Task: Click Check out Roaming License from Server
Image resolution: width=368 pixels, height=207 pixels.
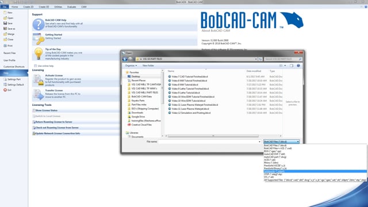Action: tap(57, 128)
